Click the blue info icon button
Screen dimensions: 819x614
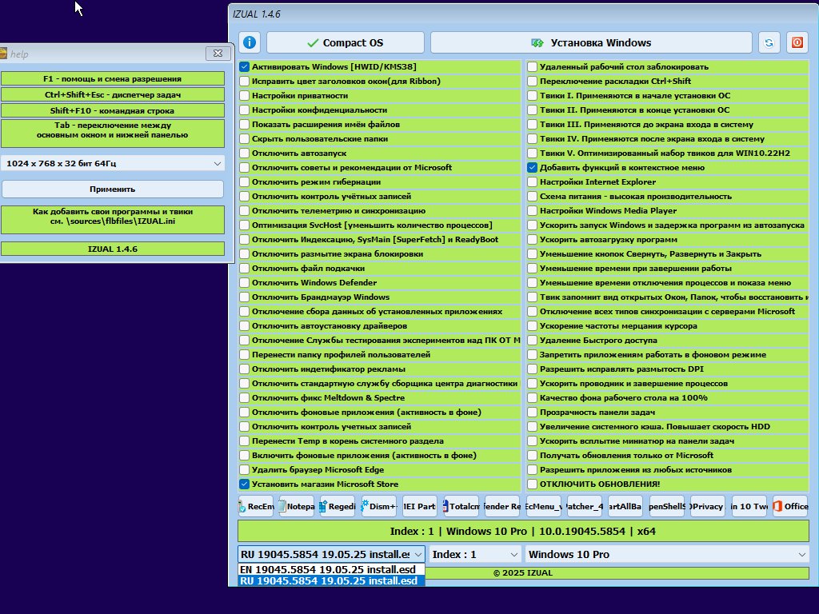pyautogui.click(x=250, y=42)
